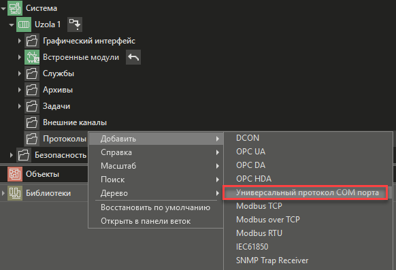Viewport: 396px width, 270px height.
Task: Expand the Безопасность branch
Action: click(12, 154)
